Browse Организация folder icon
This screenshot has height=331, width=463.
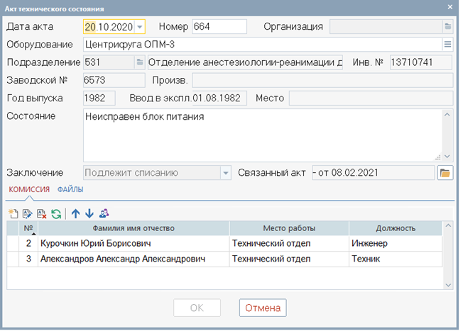click(x=447, y=26)
